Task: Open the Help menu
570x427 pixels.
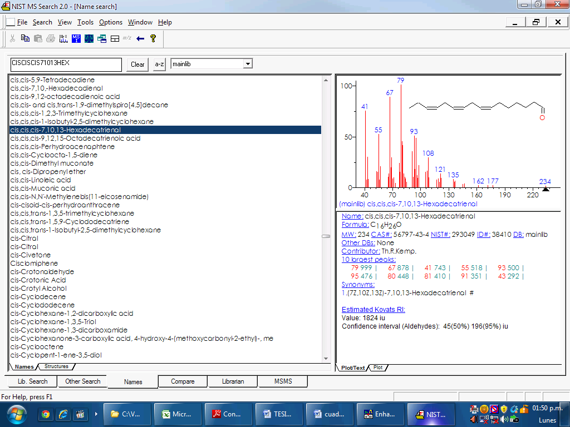Action: [165, 22]
